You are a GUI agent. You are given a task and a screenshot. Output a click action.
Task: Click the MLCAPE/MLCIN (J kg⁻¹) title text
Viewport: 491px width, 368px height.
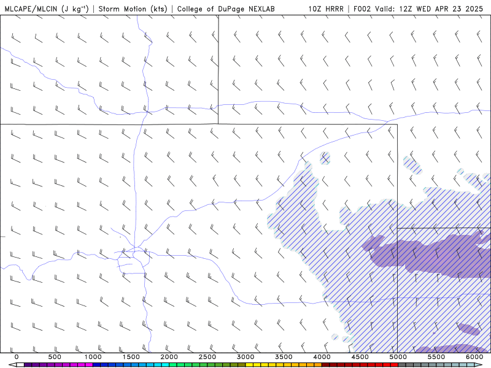(x=47, y=9)
